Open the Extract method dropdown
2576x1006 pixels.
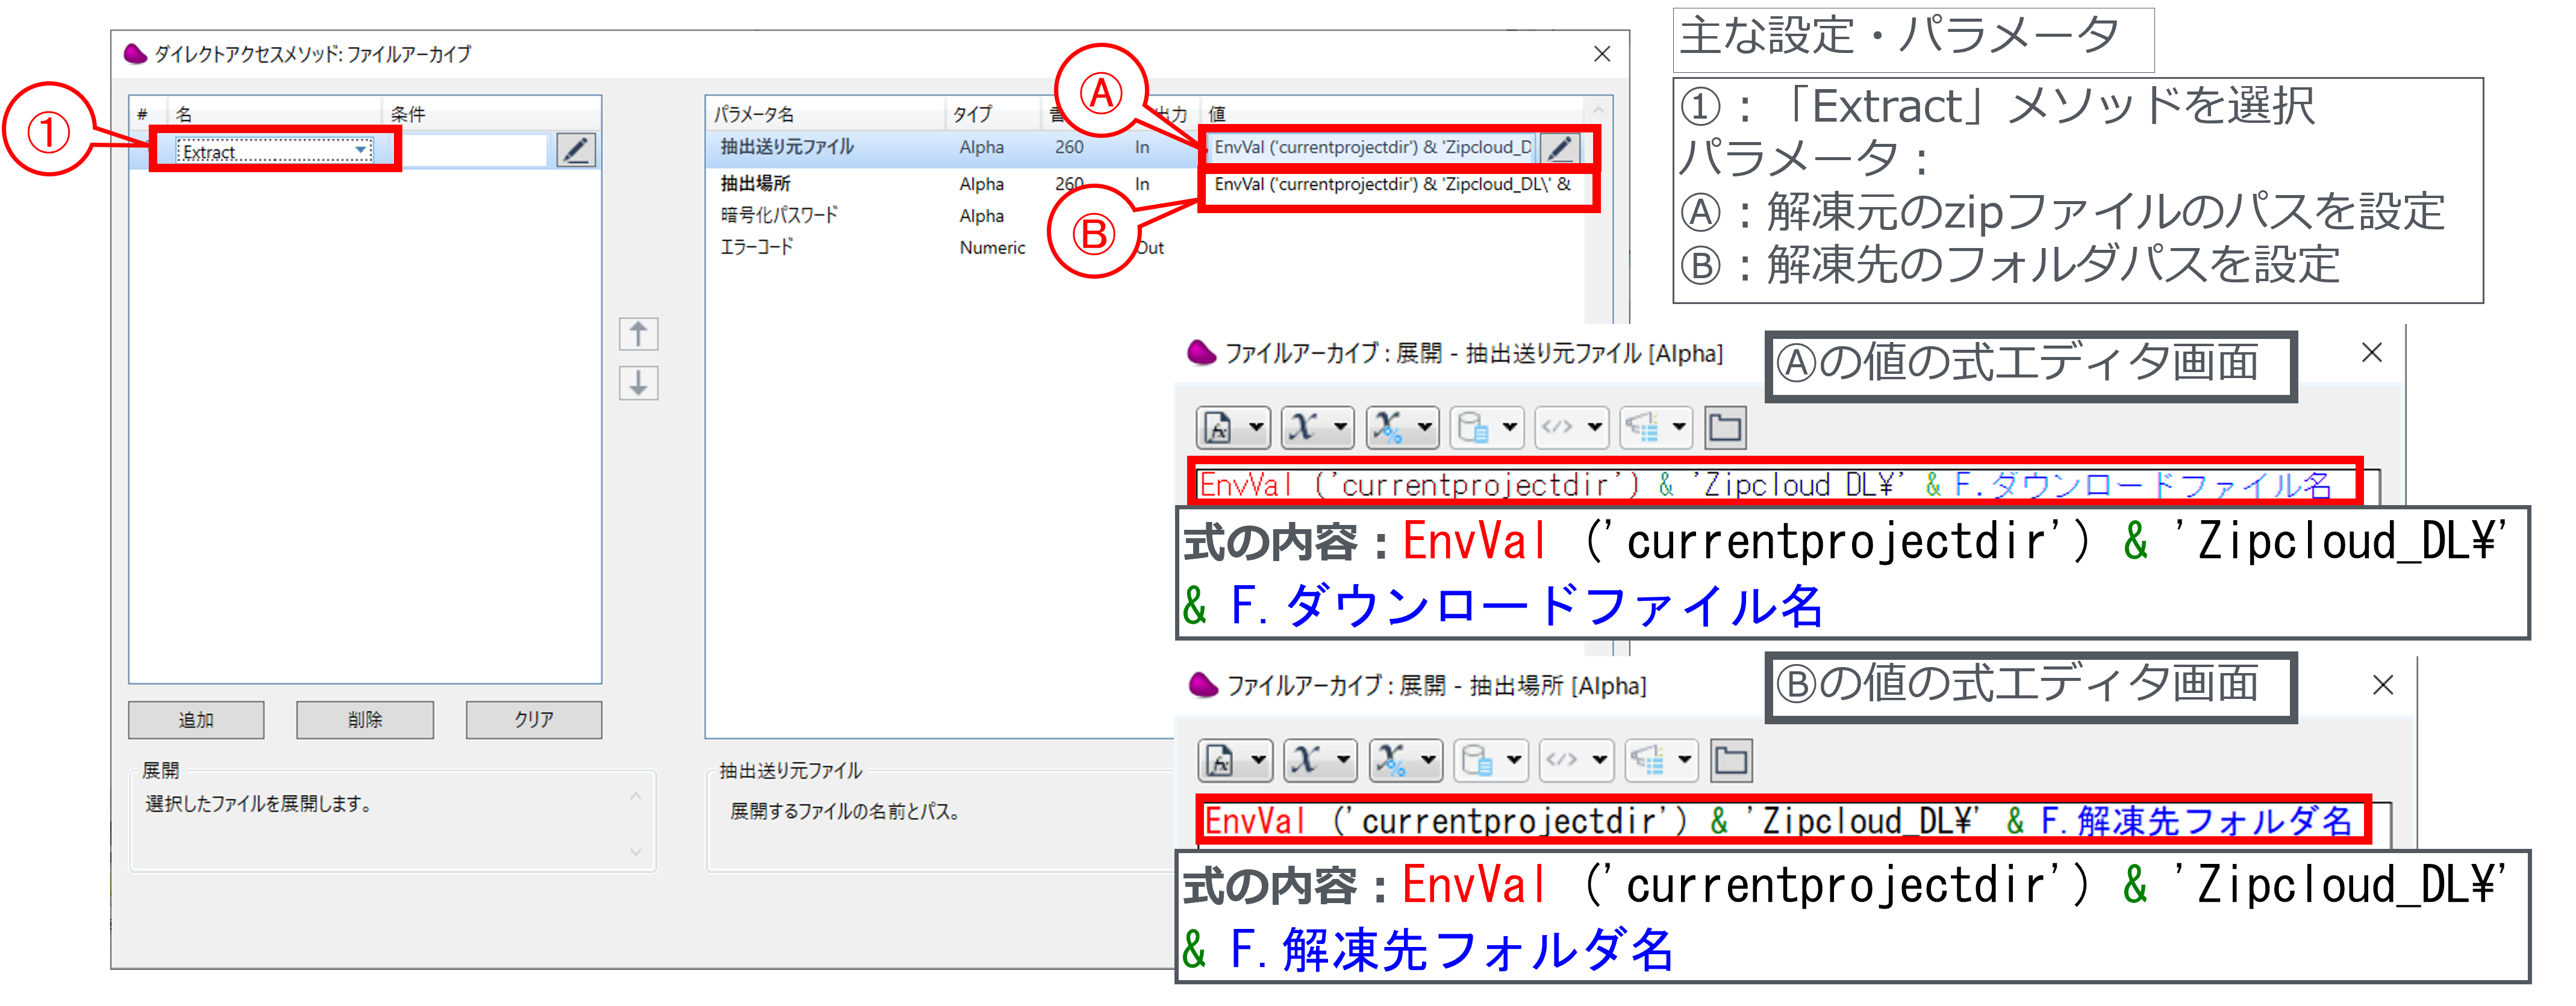point(361,151)
